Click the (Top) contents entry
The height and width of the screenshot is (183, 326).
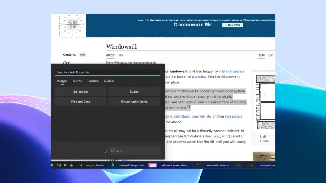(x=66, y=63)
